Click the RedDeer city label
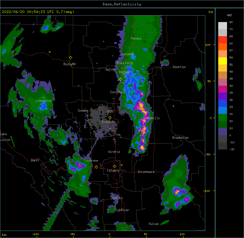 pyautogui.click(x=125, y=72)
